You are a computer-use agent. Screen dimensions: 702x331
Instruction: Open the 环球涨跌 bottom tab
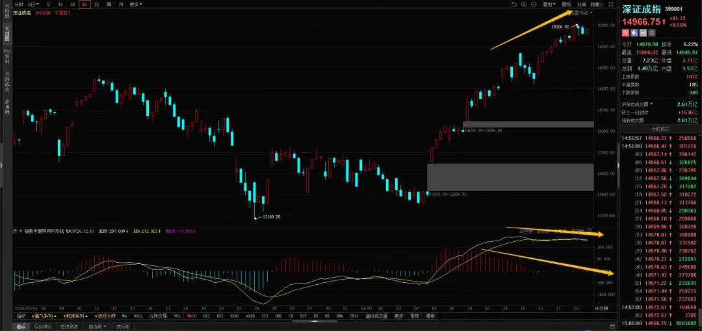point(70,326)
